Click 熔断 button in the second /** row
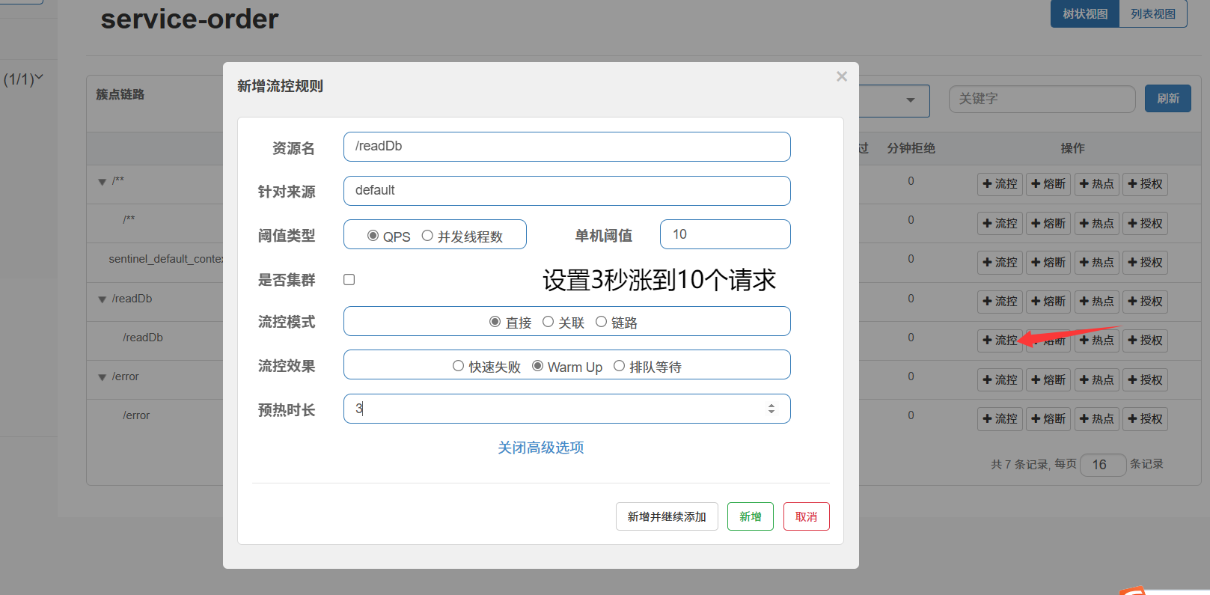 [x=1048, y=224]
